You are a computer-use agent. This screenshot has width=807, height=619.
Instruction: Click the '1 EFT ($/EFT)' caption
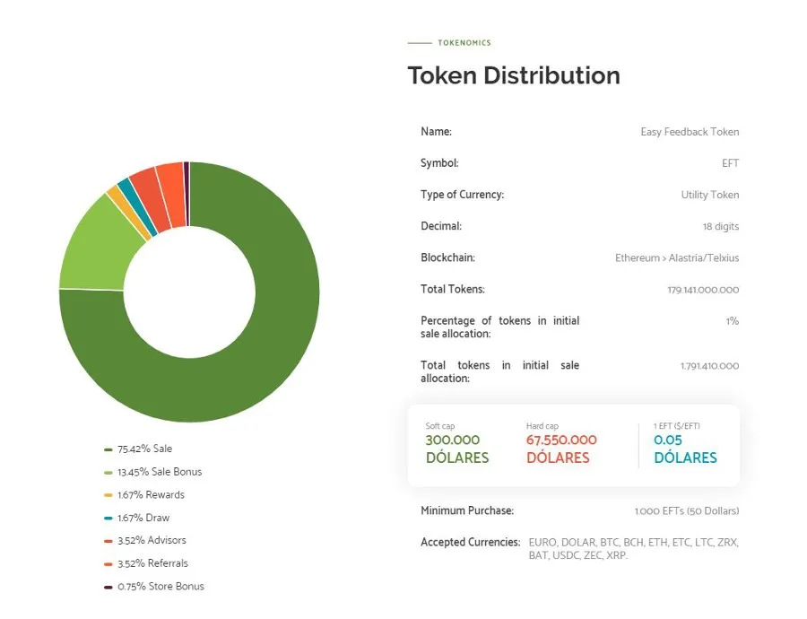(677, 426)
